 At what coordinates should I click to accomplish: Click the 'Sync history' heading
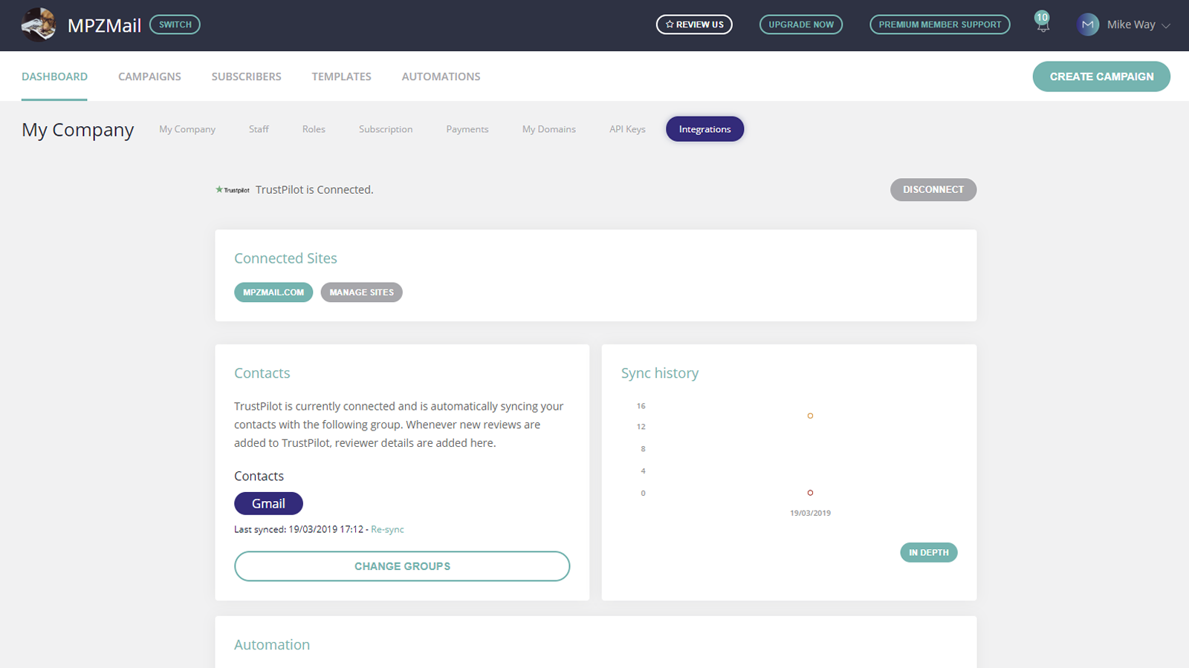(x=660, y=373)
